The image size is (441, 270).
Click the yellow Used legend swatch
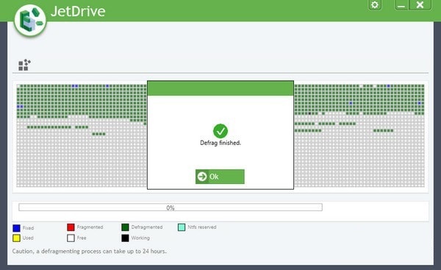click(17, 238)
